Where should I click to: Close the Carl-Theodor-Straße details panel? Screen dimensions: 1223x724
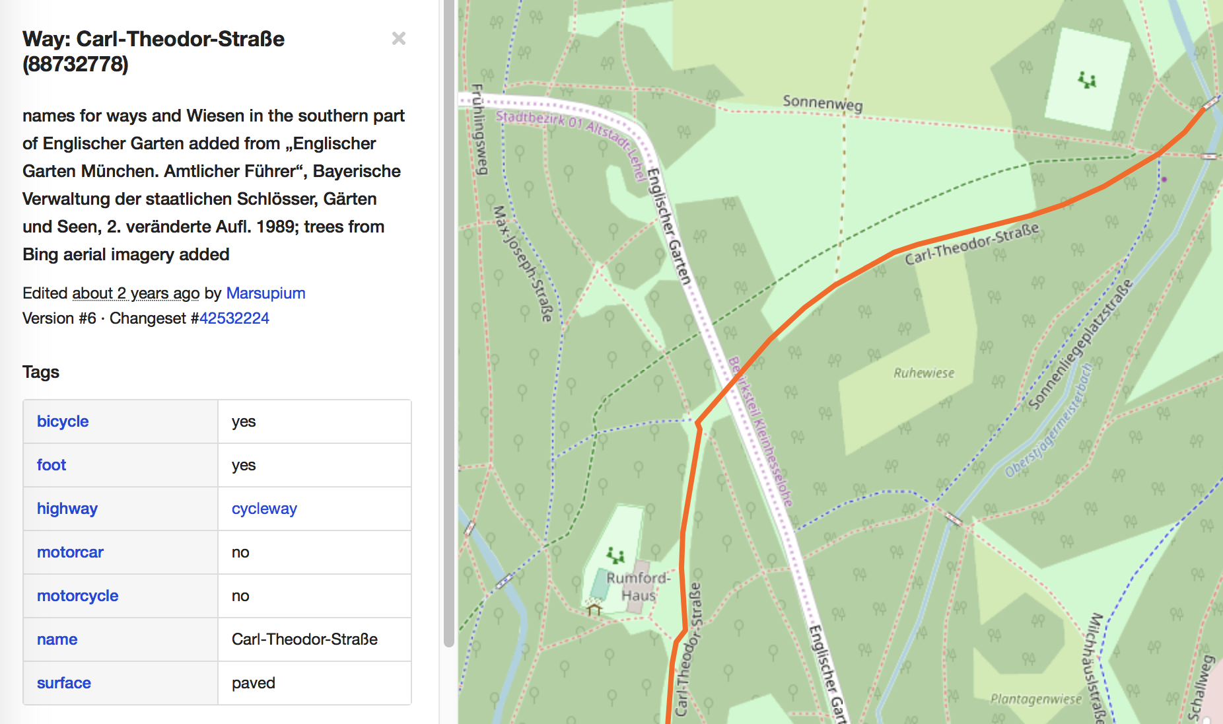(399, 39)
